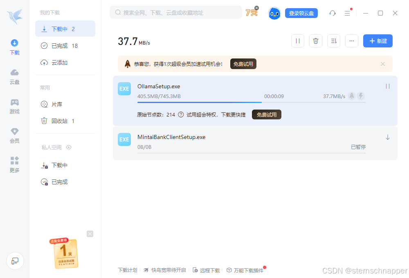Open the 会员 membership section

tap(15, 136)
